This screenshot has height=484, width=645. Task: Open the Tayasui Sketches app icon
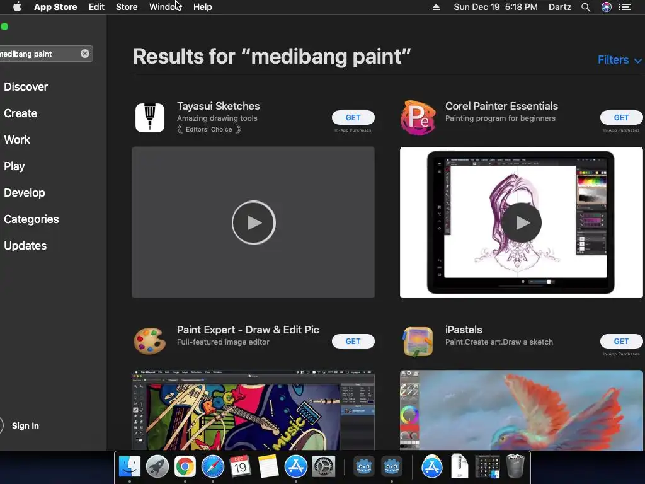150,118
